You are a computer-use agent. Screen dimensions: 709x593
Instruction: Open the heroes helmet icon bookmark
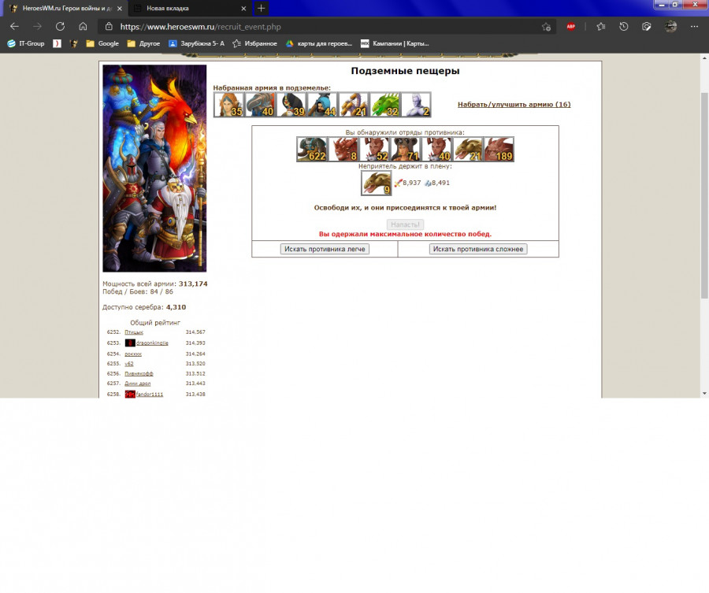tap(74, 43)
